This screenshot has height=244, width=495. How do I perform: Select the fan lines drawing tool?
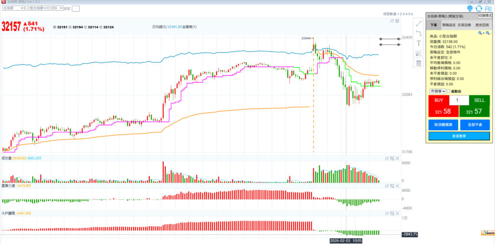tap(419, 53)
